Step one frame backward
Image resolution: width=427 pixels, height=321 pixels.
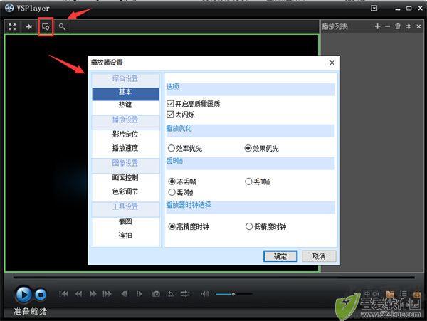[x=124, y=294]
